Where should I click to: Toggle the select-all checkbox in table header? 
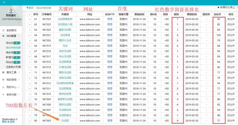click(x=29, y=14)
